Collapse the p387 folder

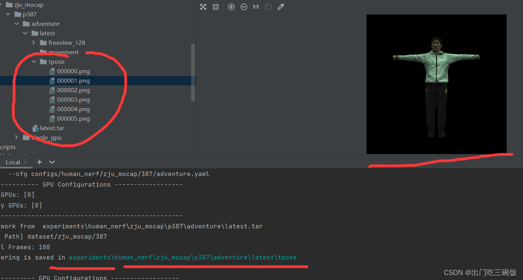tap(8, 14)
